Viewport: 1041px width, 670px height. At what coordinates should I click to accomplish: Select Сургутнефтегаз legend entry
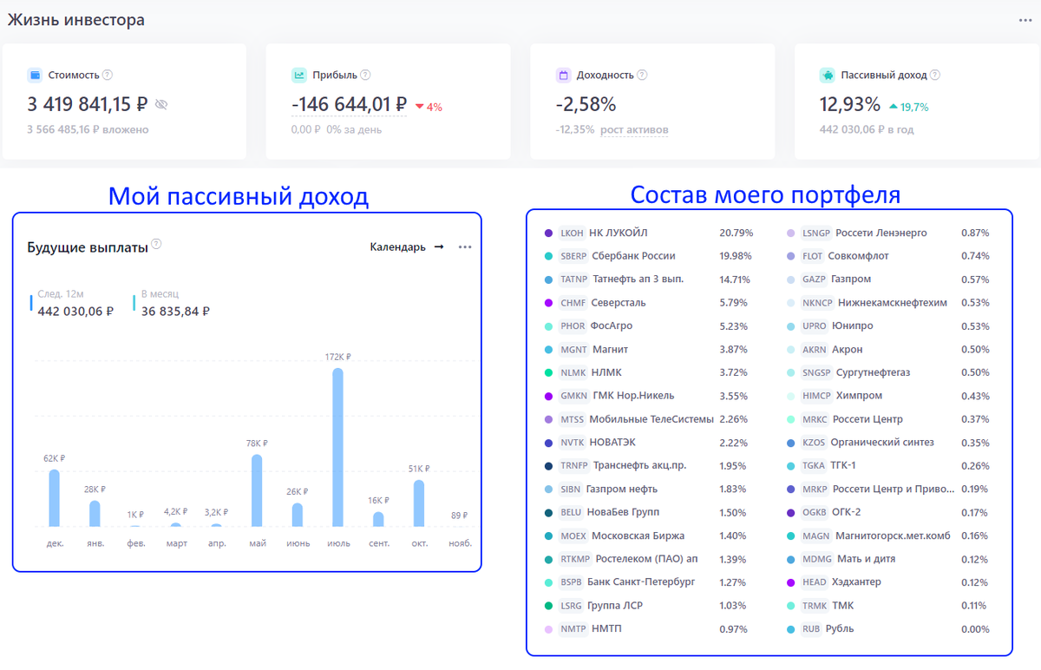click(873, 373)
